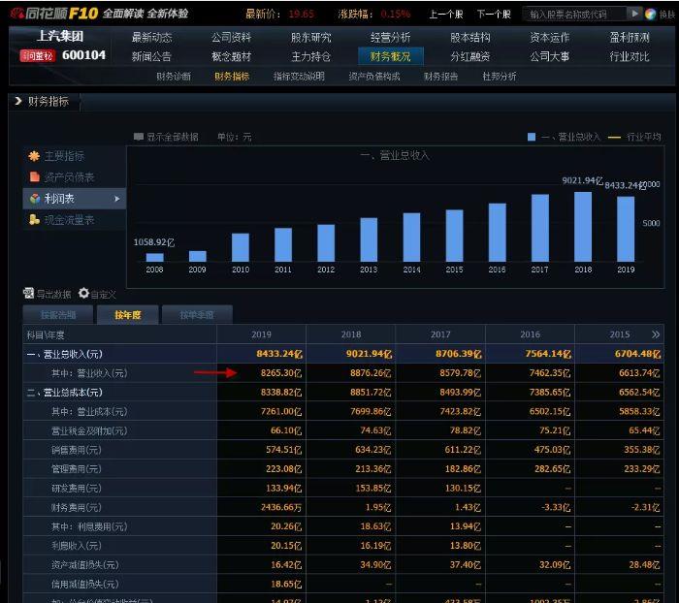Image resolution: width=679 pixels, height=603 pixels.
Task: Open the 资本运作 menu
Action: pos(550,38)
